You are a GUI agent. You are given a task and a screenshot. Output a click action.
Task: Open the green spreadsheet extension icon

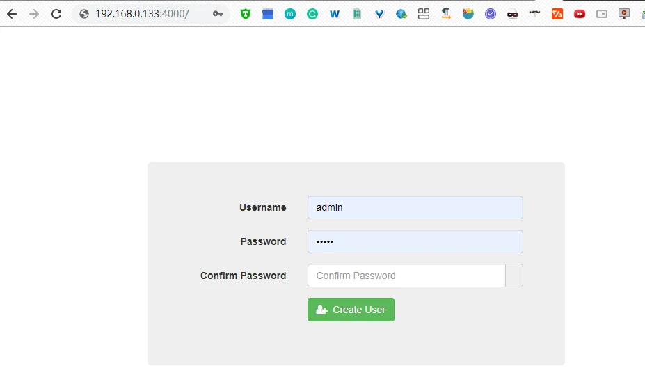(x=357, y=14)
